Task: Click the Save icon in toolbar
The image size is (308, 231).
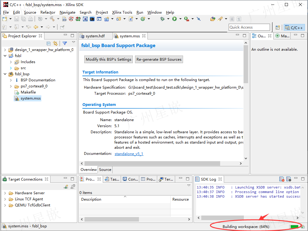Action: click(16, 19)
